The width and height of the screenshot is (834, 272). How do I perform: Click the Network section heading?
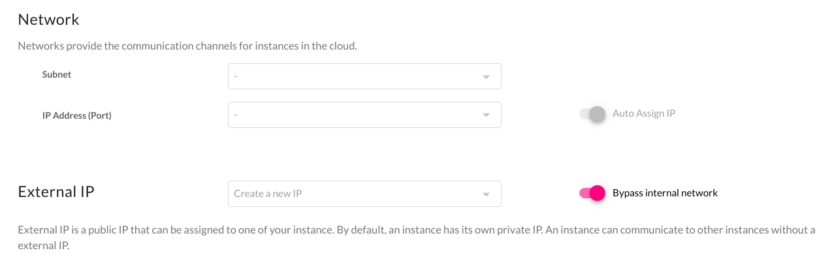pyautogui.click(x=48, y=20)
